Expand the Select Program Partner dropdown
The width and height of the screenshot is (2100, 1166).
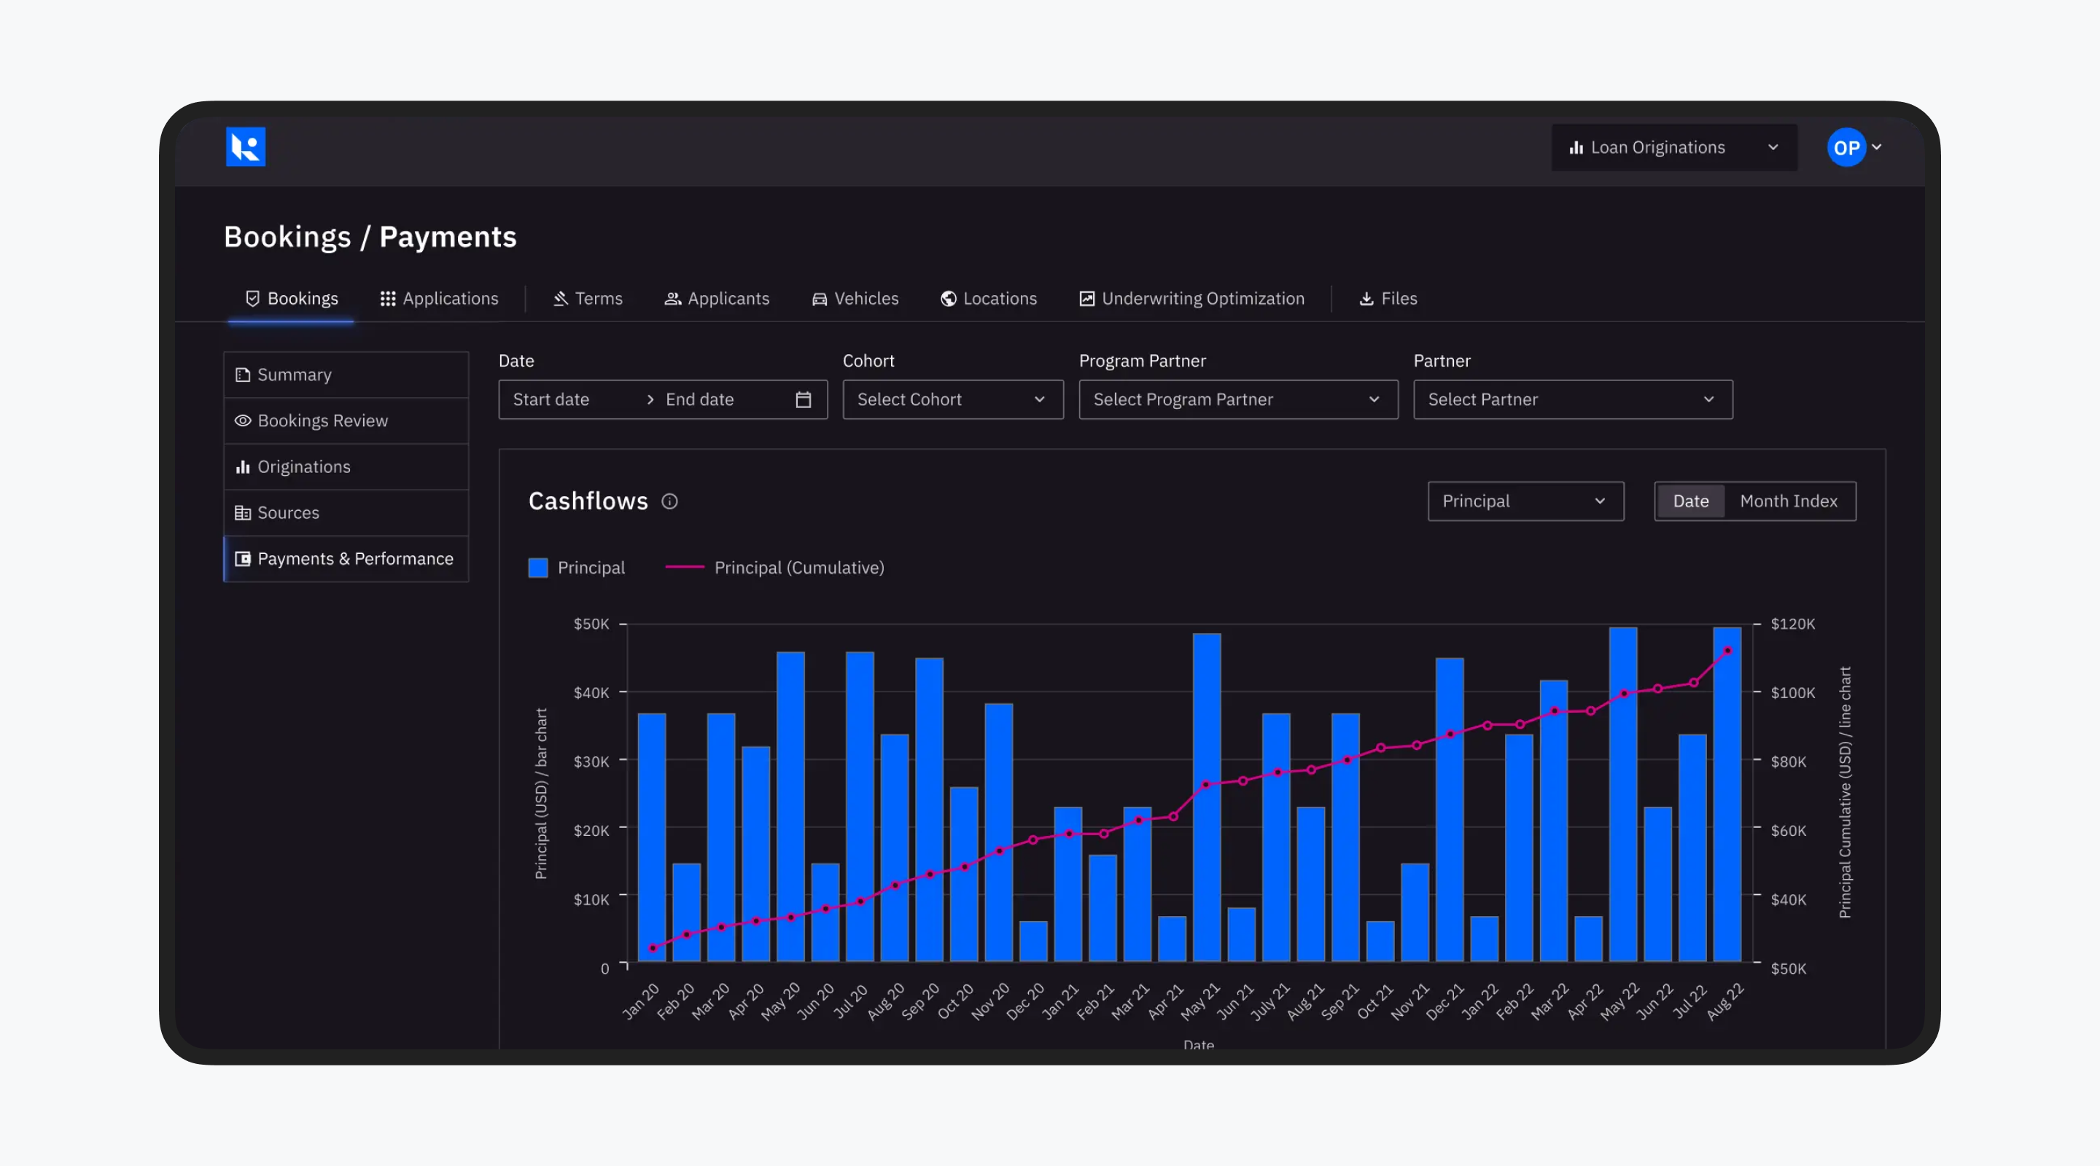click(1237, 399)
